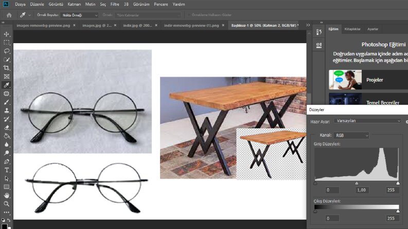408x229 pixels.
Task: Click the input midtone gray slider
Action: pos(357,183)
